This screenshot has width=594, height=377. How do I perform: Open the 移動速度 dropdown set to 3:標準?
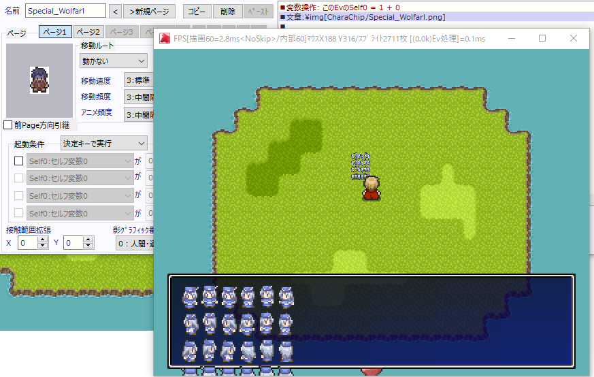click(x=138, y=81)
